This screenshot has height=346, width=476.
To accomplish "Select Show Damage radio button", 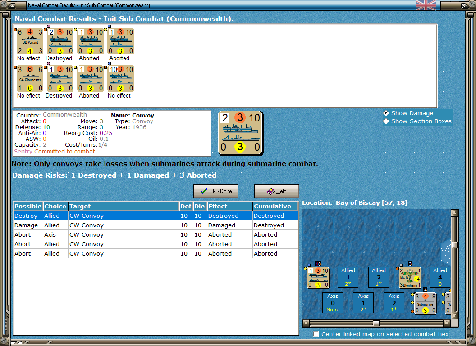I will (x=386, y=113).
